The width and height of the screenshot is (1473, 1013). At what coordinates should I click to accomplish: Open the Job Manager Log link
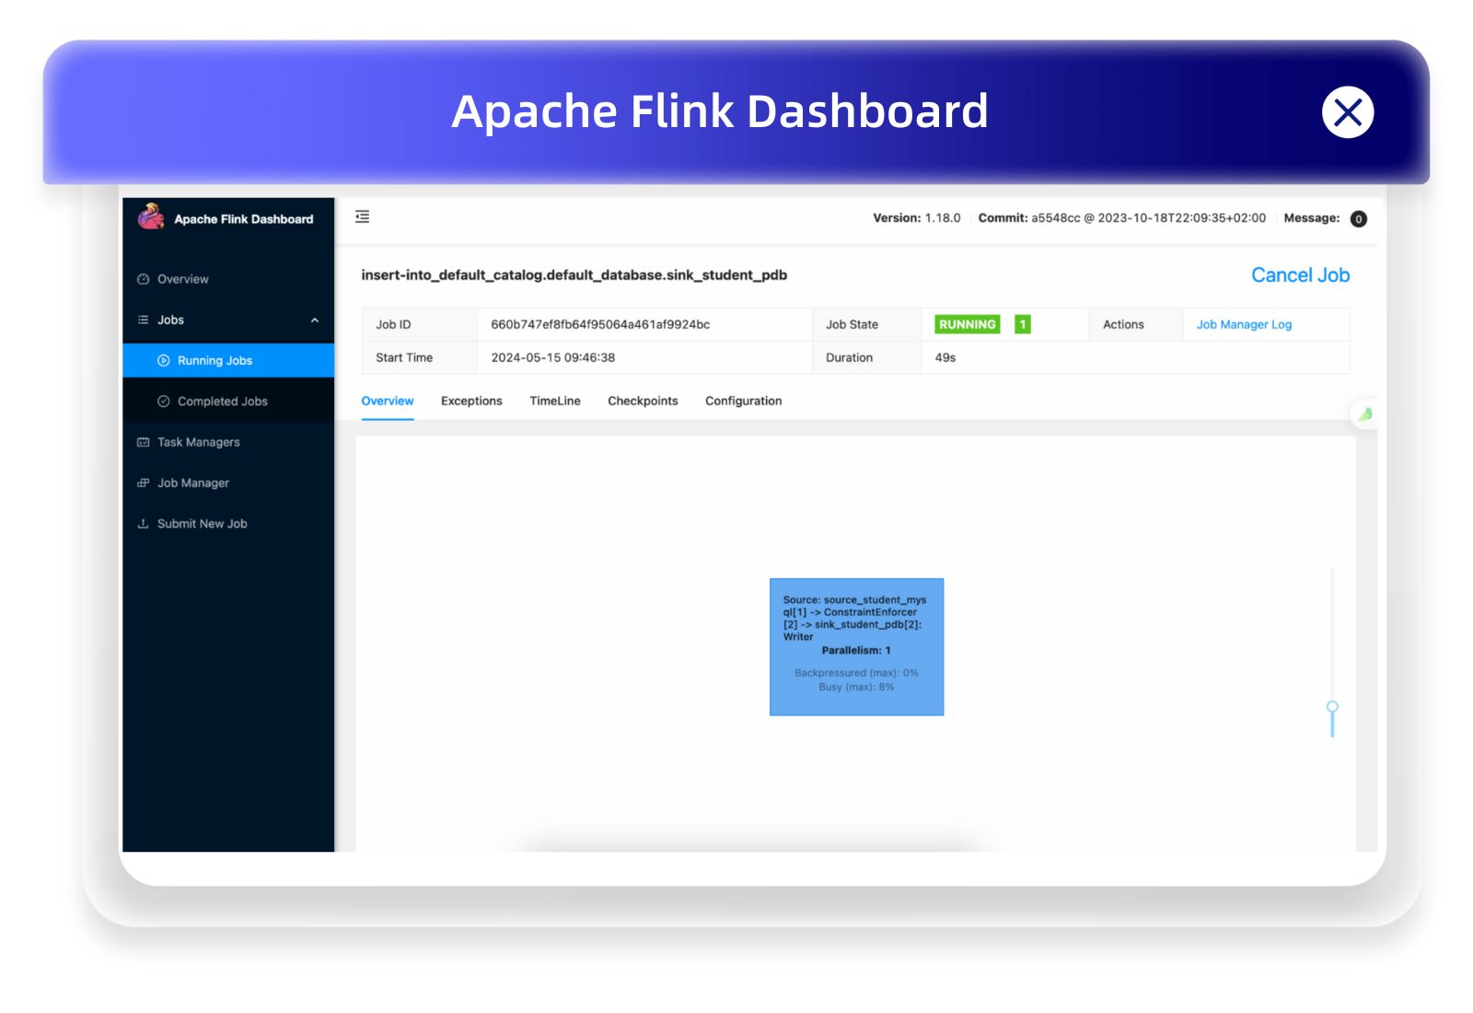tap(1244, 324)
